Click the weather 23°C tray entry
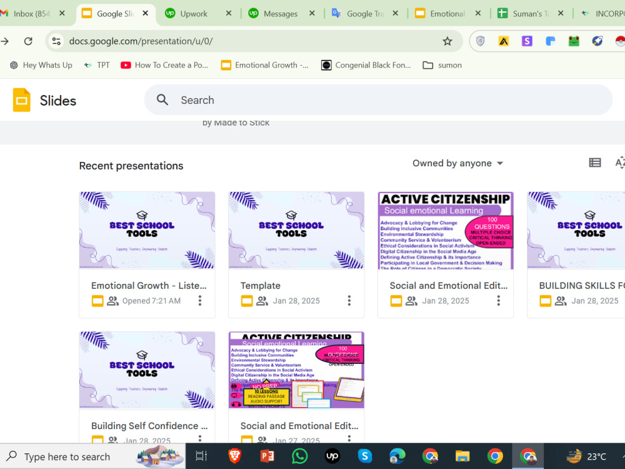Image resolution: width=625 pixels, height=469 pixels. click(586, 456)
